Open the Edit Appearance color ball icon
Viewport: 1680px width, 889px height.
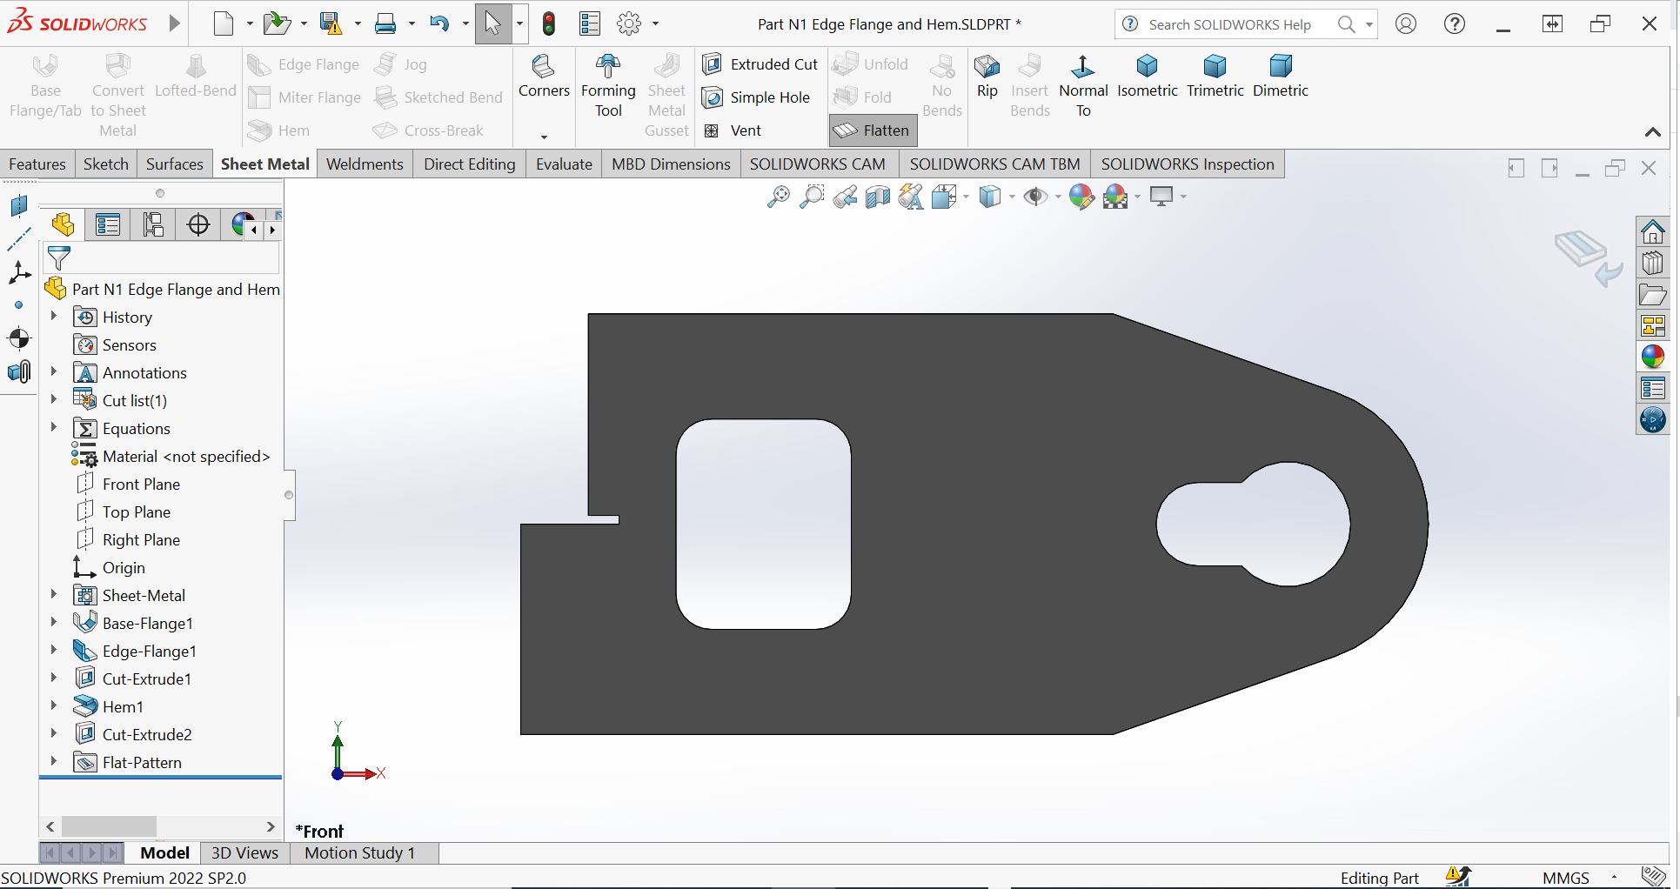(x=1081, y=197)
